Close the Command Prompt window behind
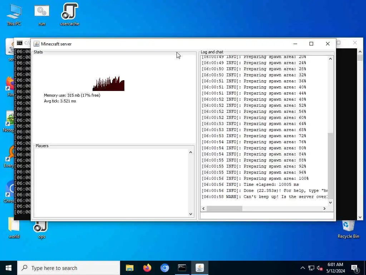The width and height of the screenshot is (366, 275). click(355, 43)
